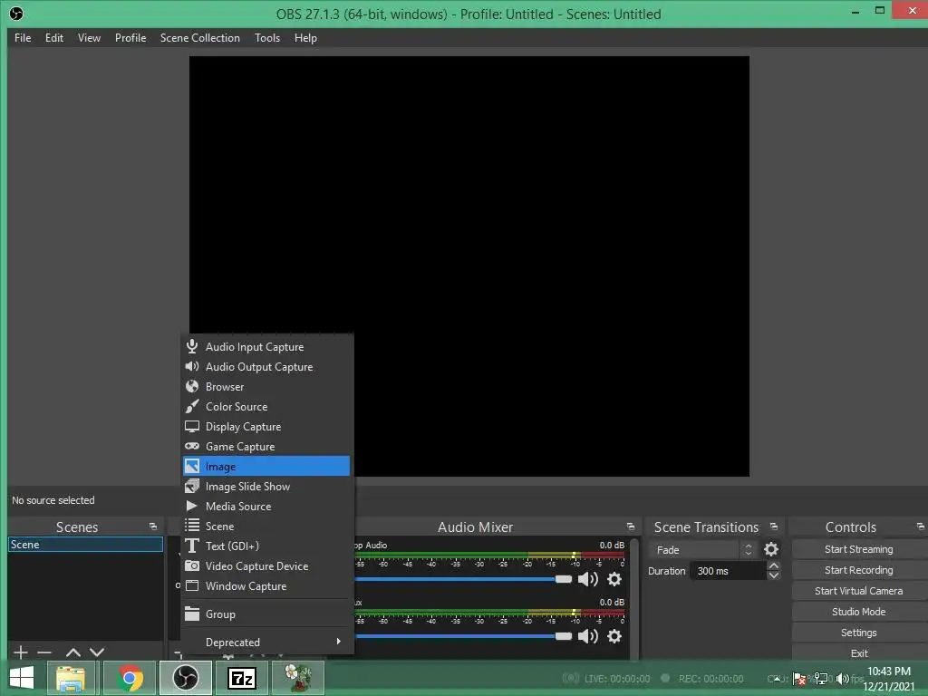
Task: Click the tray network icon
Action: click(x=821, y=679)
